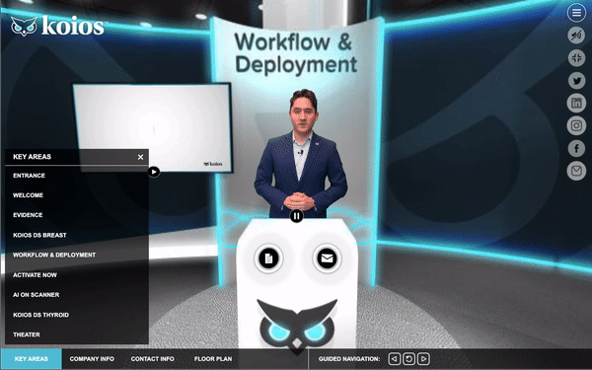The height and width of the screenshot is (370, 592).
Task: Open the Facebook icon link
Action: [x=576, y=148]
